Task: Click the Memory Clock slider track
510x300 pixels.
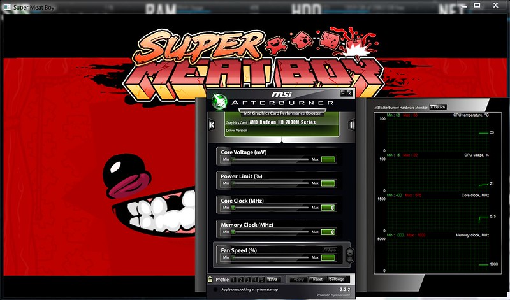Action: tap(270, 232)
